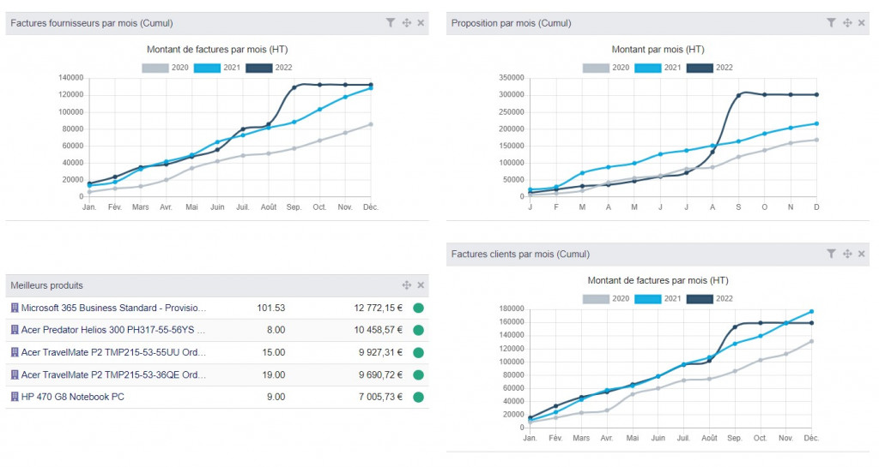
Task: Click product icon beside Acer TravelMate 55UU
Action: (x=15, y=352)
